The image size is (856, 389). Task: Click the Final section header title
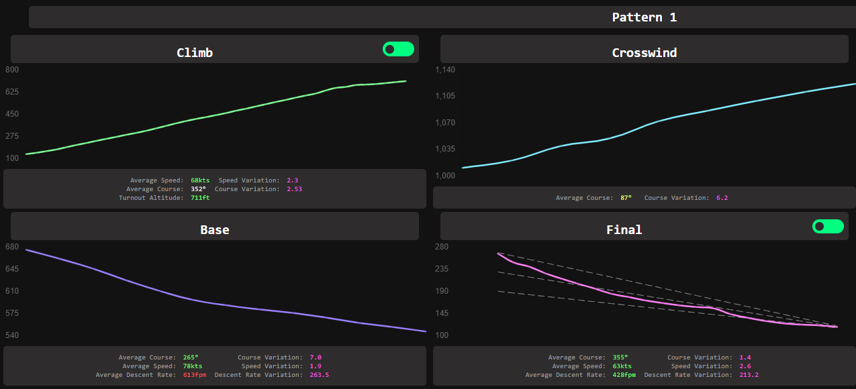624,229
